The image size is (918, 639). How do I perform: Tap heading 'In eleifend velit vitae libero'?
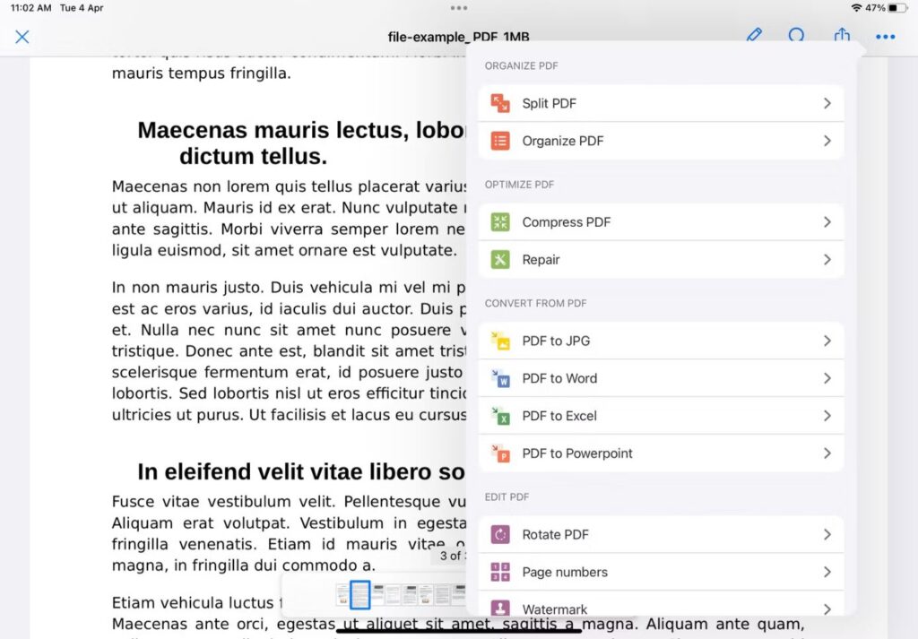[301, 471]
